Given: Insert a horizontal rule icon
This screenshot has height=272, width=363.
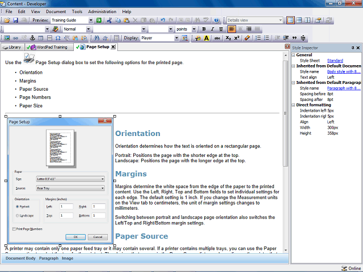Looking at the screenshot, I should coord(49,38).
